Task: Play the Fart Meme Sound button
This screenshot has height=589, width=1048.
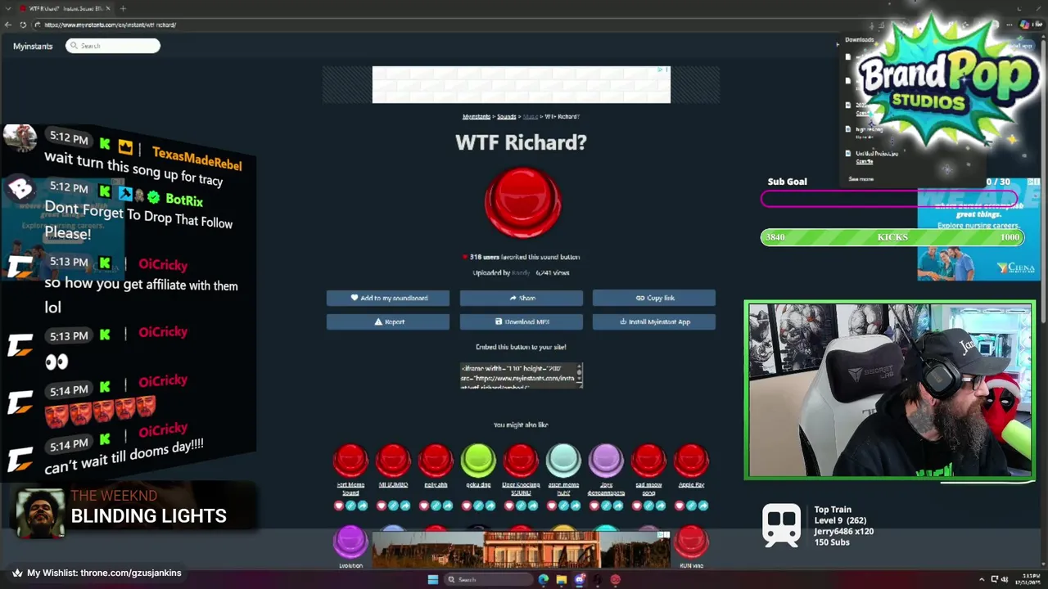Action: (350, 461)
